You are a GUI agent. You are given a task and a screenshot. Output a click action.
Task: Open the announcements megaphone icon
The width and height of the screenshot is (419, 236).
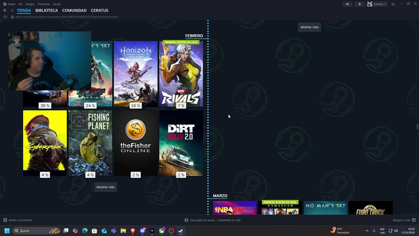click(x=347, y=4)
